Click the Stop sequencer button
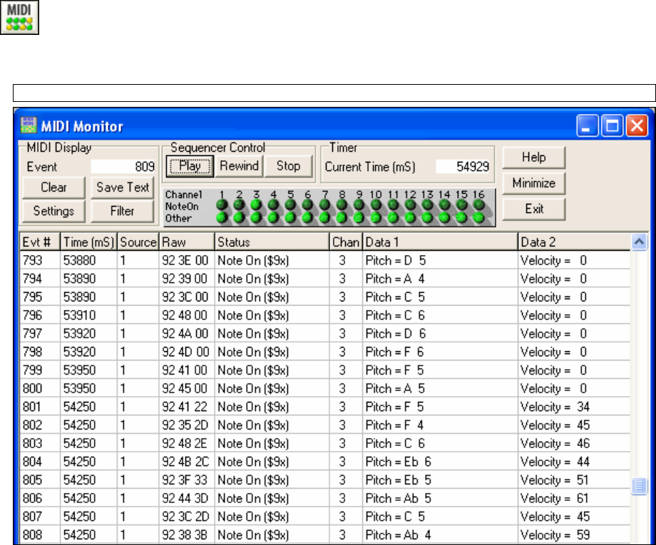The image size is (656, 545). coord(288,166)
